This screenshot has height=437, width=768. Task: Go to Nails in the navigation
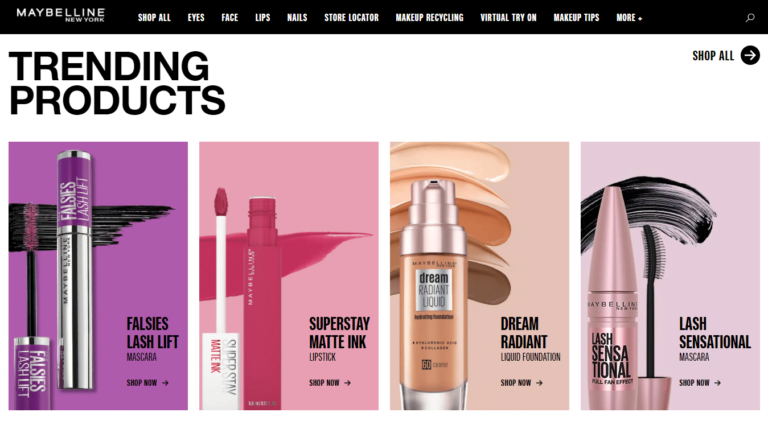click(x=297, y=18)
